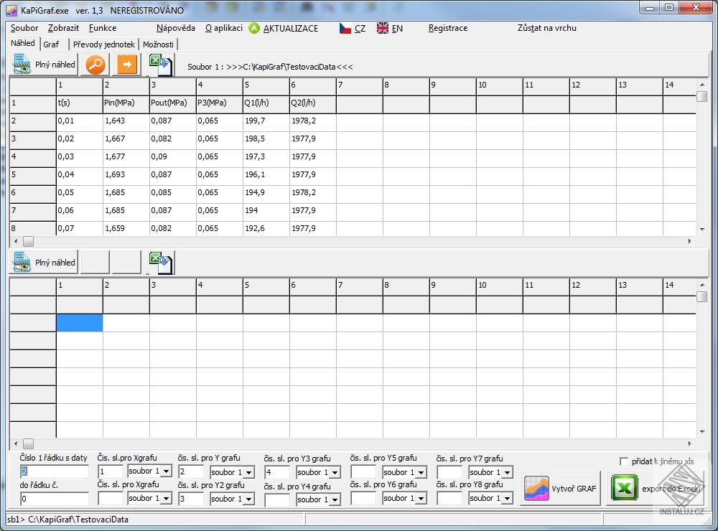Select the highlighted blue cell in lower grid

80,323
